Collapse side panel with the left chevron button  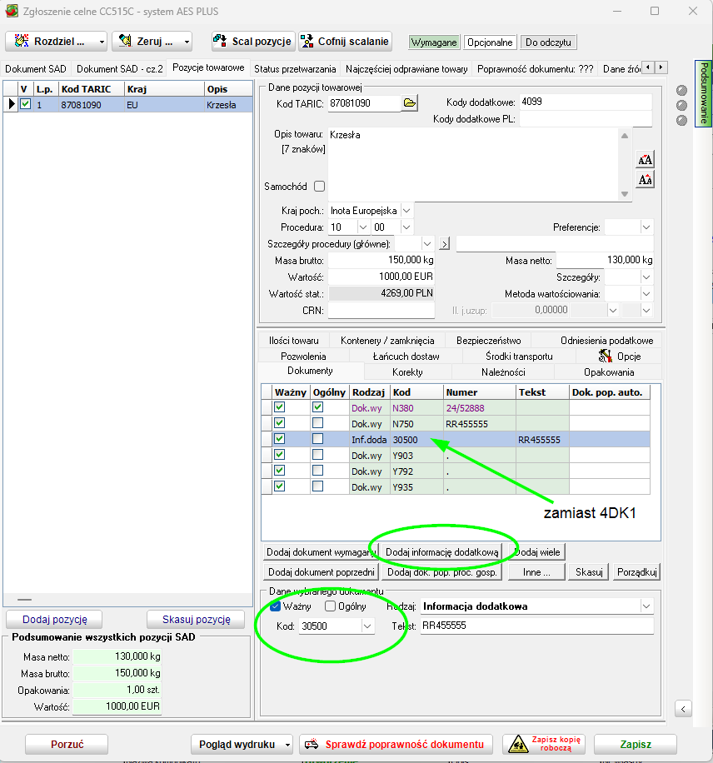tap(683, 709)
